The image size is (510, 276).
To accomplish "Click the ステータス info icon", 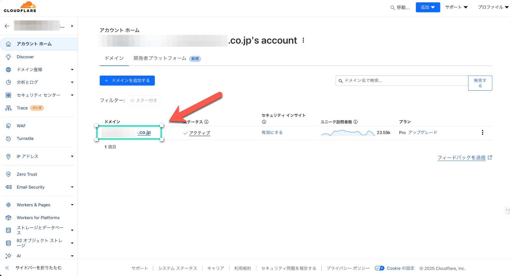I will (206, 122).
